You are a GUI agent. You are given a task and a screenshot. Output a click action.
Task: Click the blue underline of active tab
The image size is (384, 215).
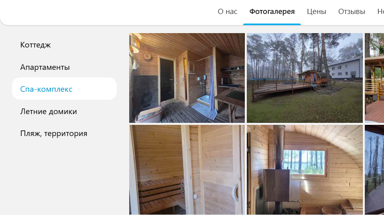click(x=272, y=24)
